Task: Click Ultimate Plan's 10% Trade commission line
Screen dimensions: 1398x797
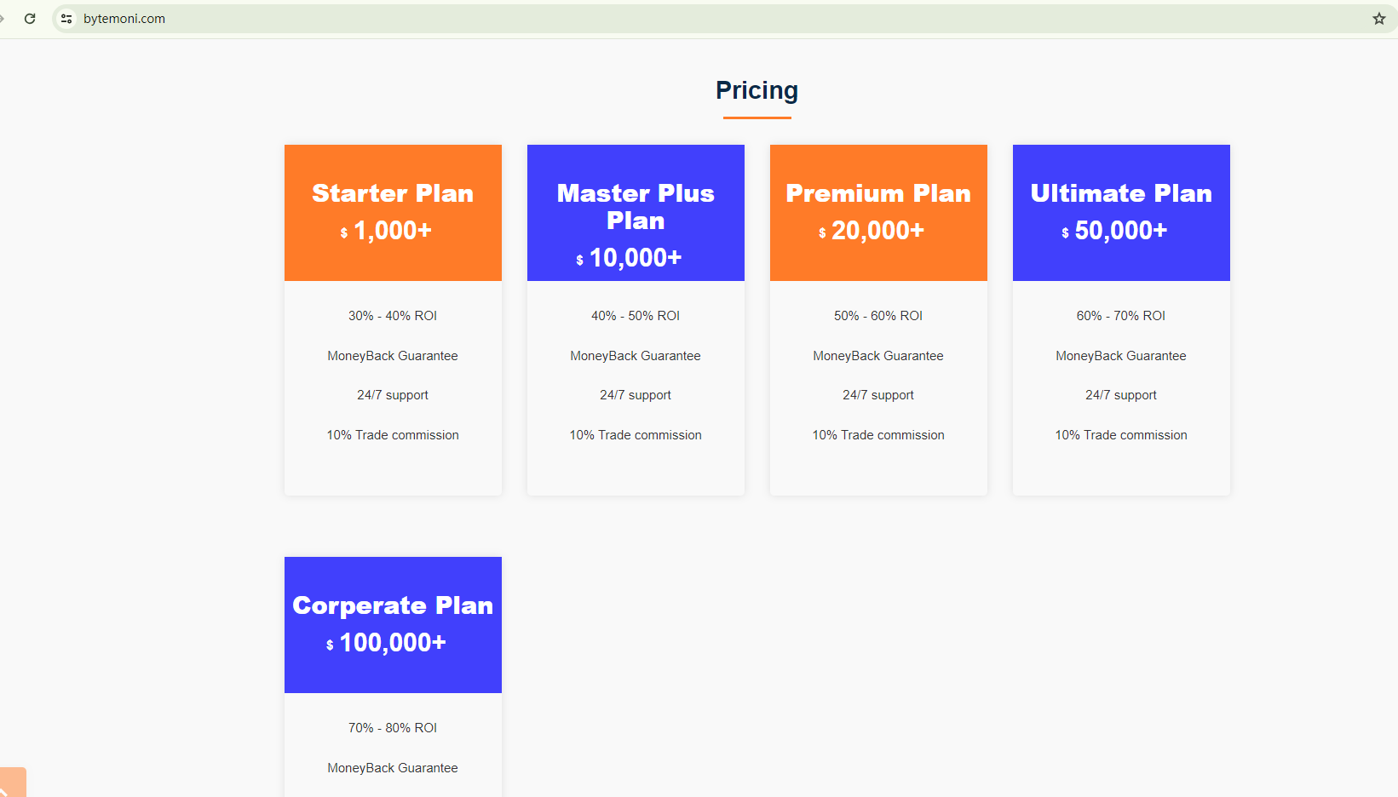Action: coord(1121,435)
